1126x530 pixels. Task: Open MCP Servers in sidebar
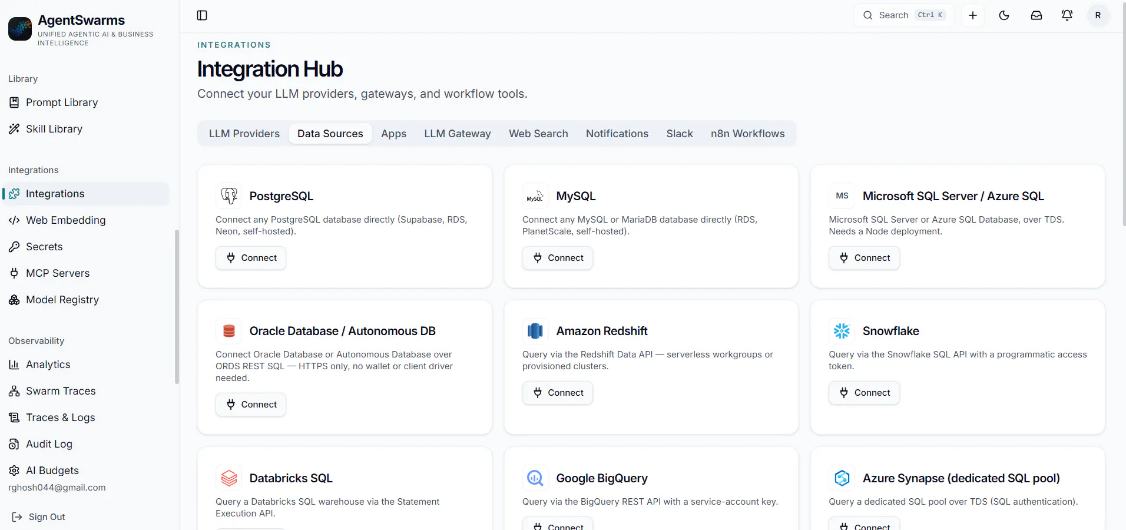coord(86,273)
